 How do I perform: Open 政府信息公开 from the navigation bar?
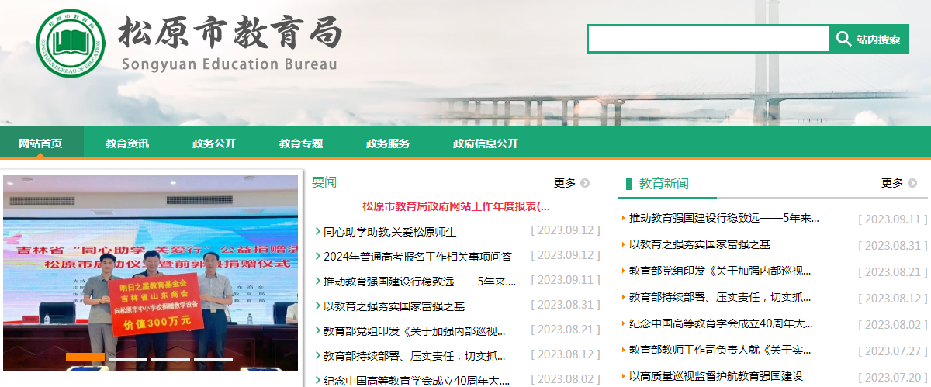coord(486,143)
